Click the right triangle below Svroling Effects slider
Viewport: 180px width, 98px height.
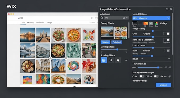tap(126, 52)
